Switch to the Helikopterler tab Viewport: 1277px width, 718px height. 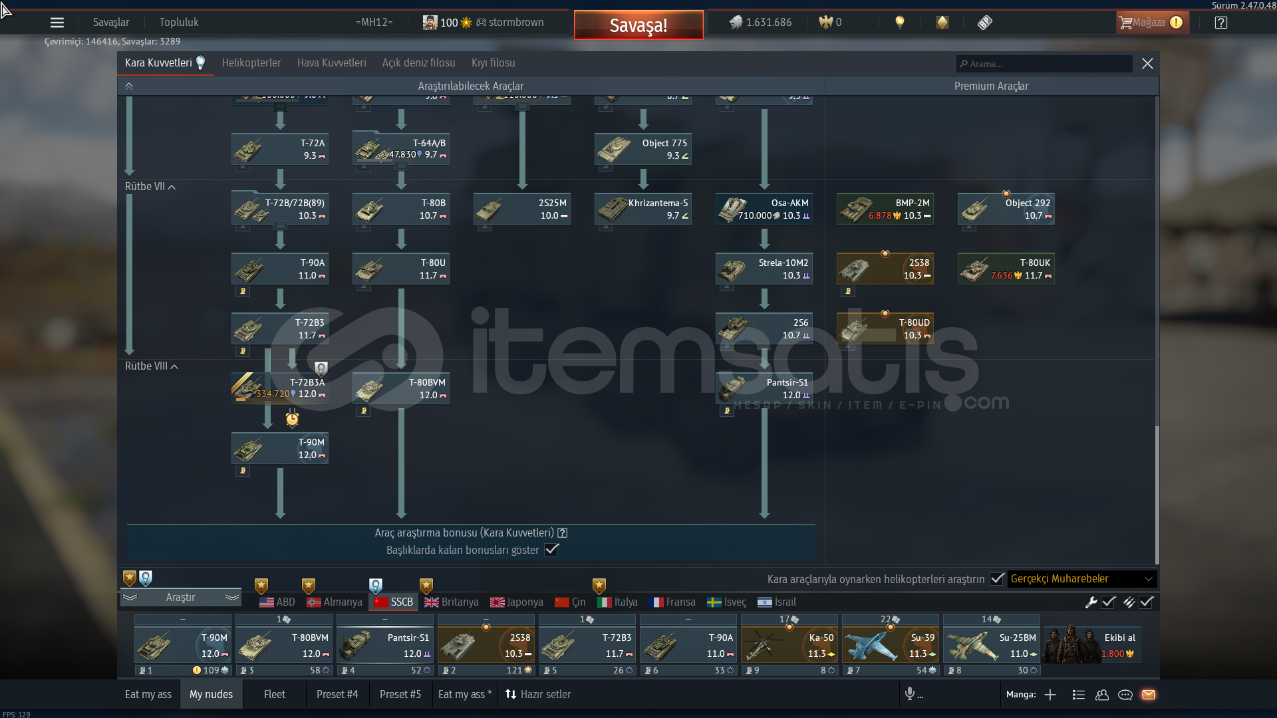coord(251,63)
